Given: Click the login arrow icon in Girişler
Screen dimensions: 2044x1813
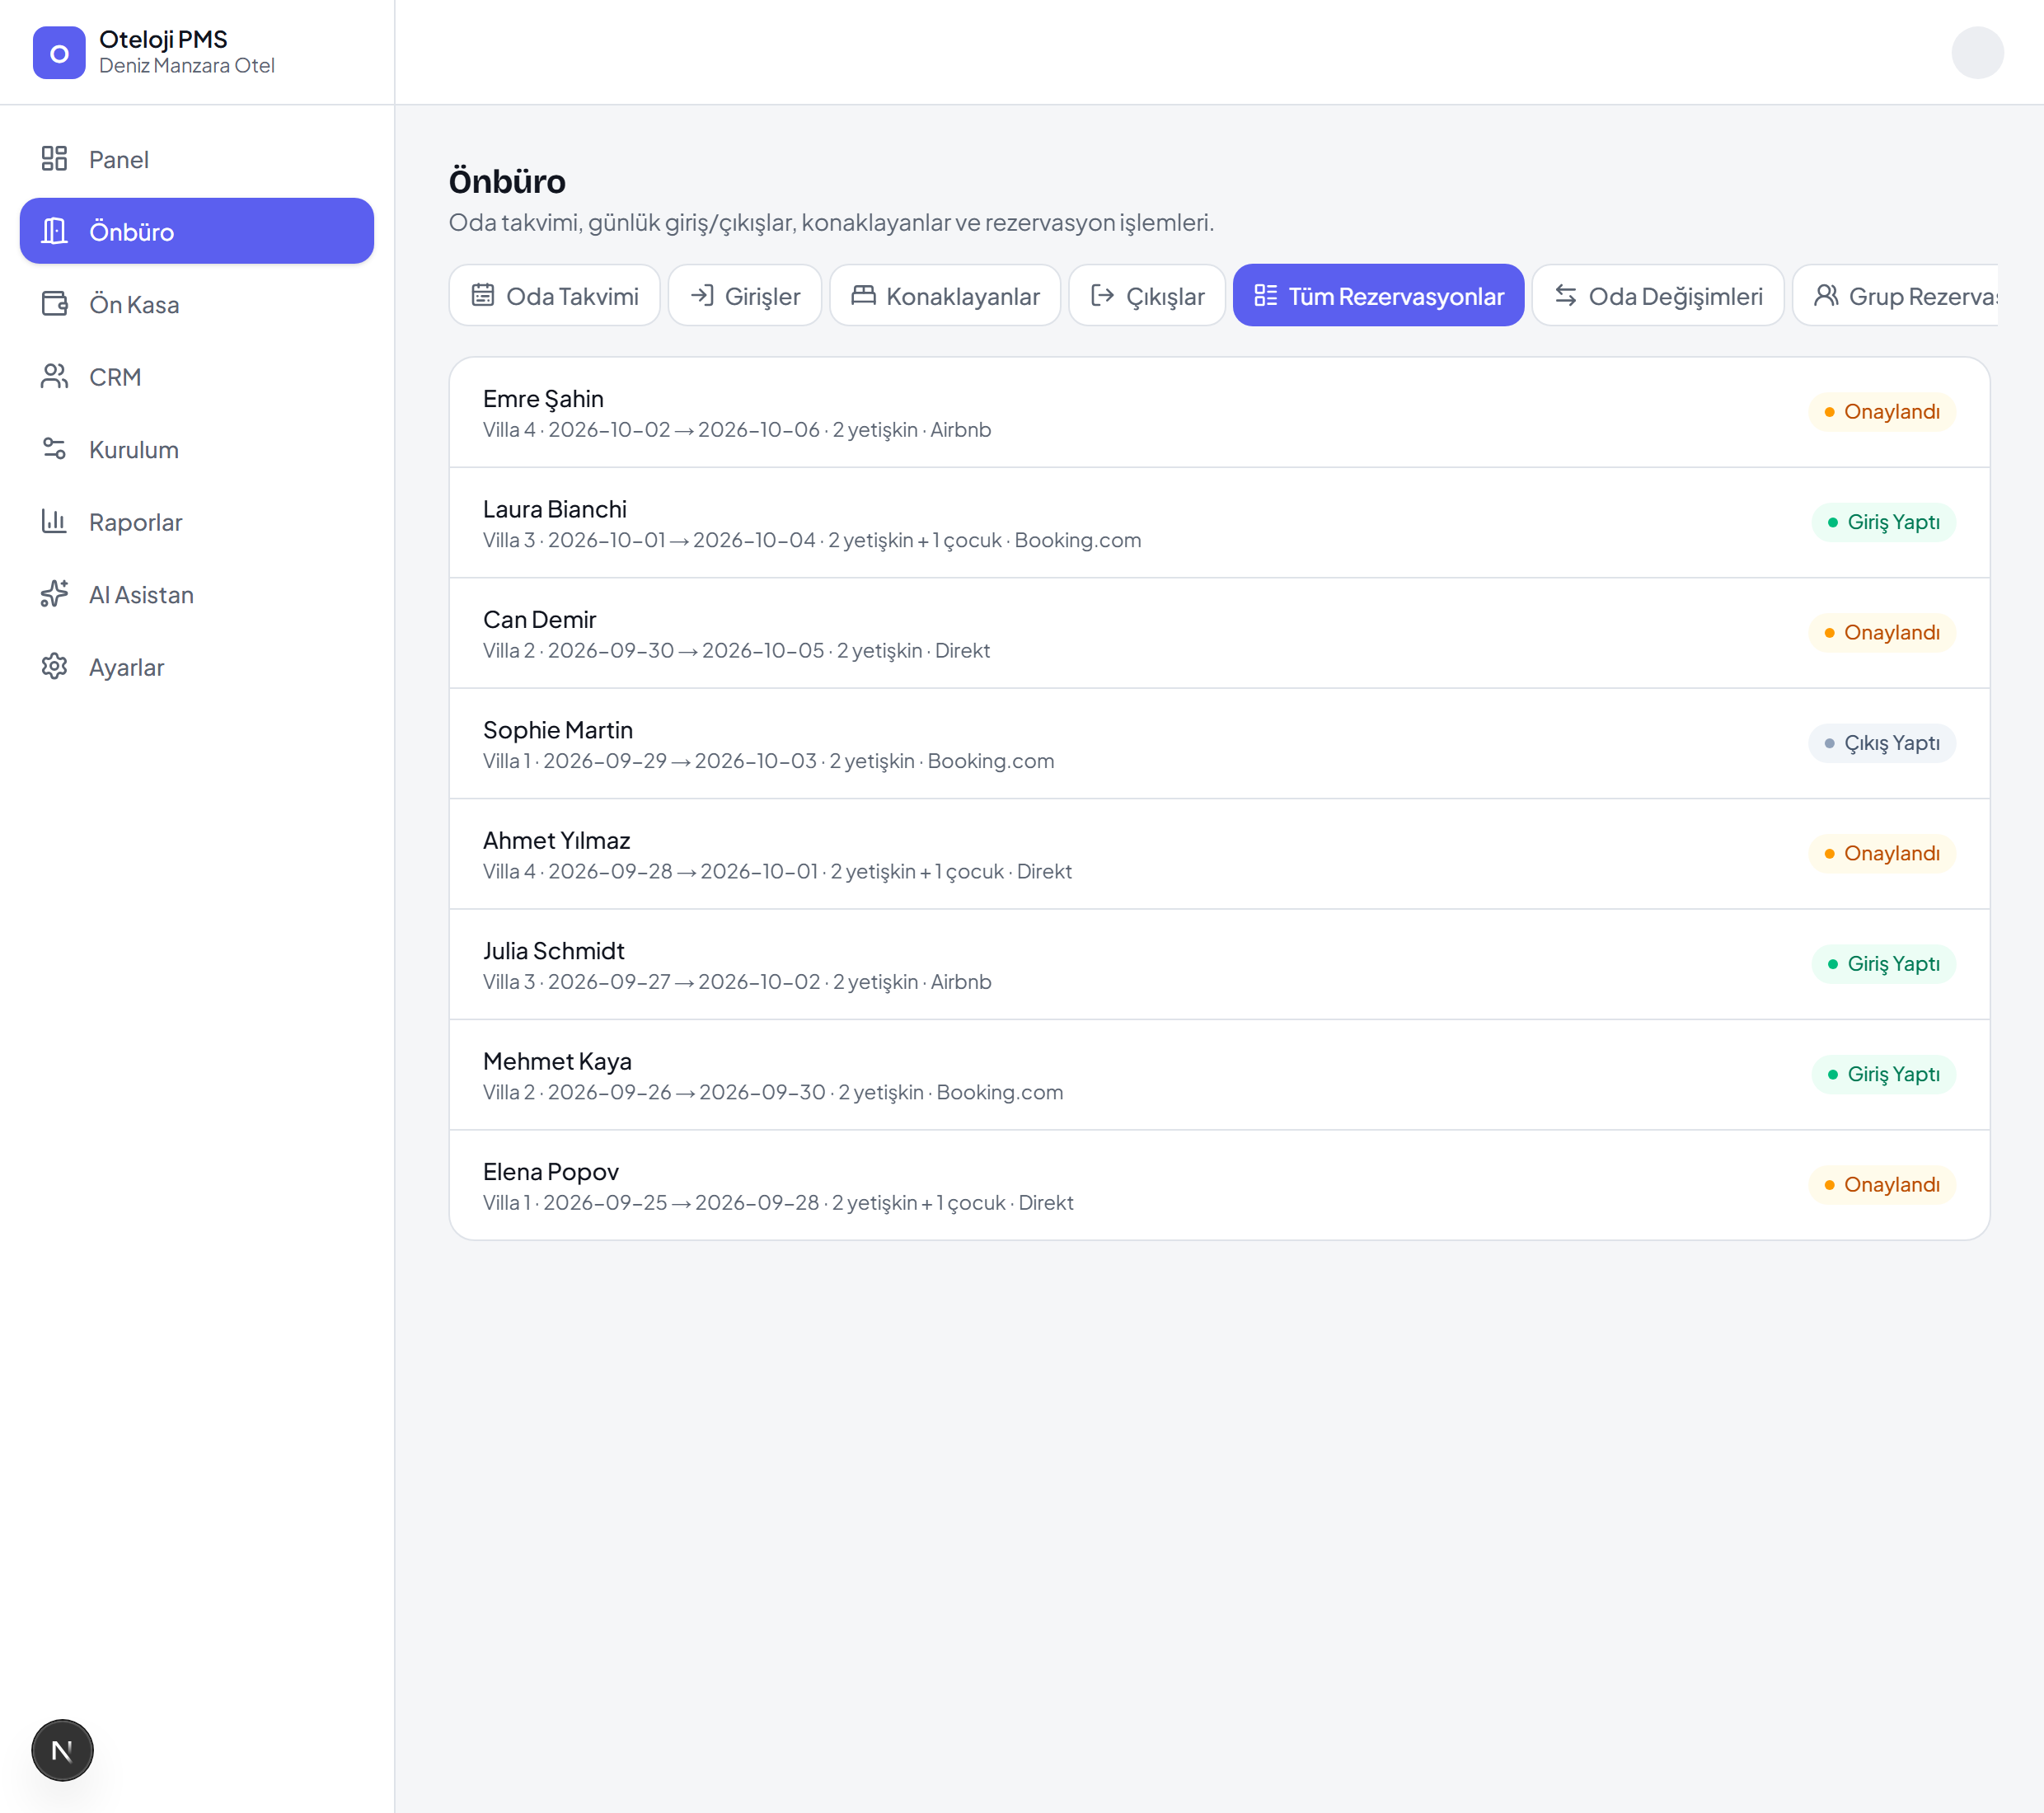Looking at the screenshot, I should (702, 295).
